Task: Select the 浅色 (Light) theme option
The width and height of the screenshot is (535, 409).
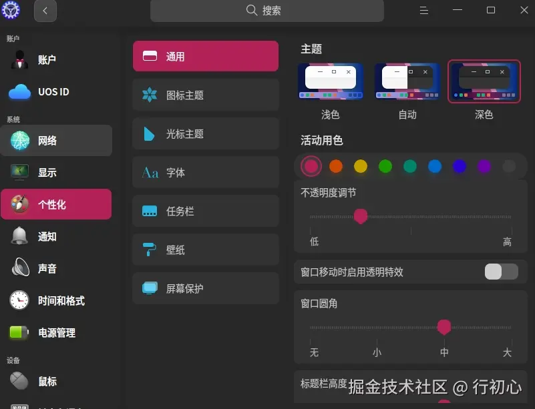Action: pos(329,80)
